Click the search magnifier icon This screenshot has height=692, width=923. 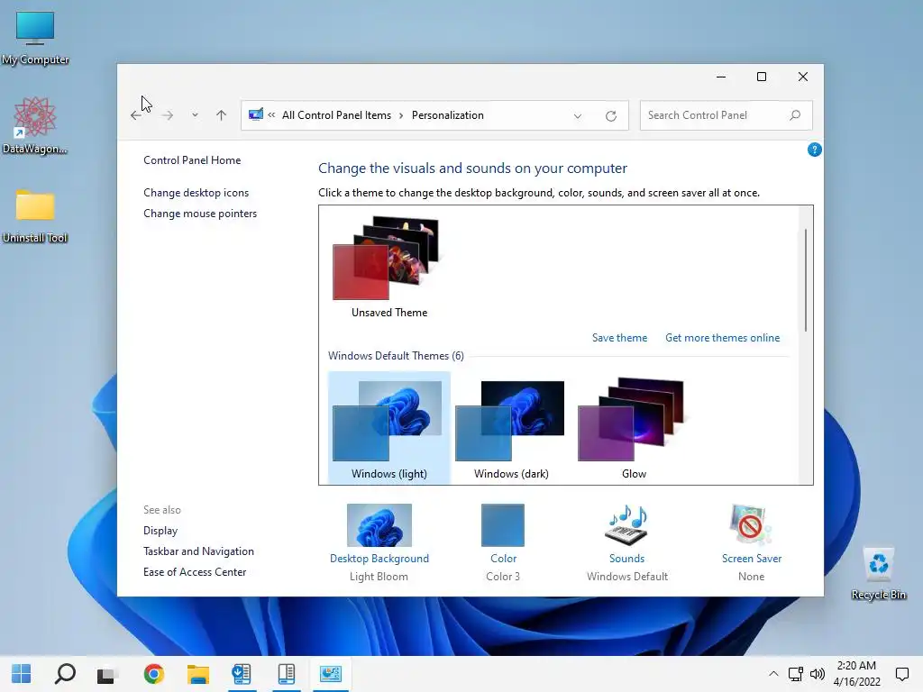tap(795, 115)
